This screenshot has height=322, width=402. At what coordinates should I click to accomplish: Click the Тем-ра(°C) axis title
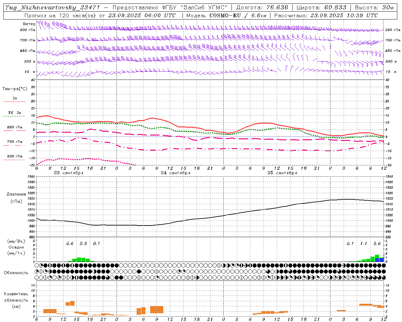[15, 89]
